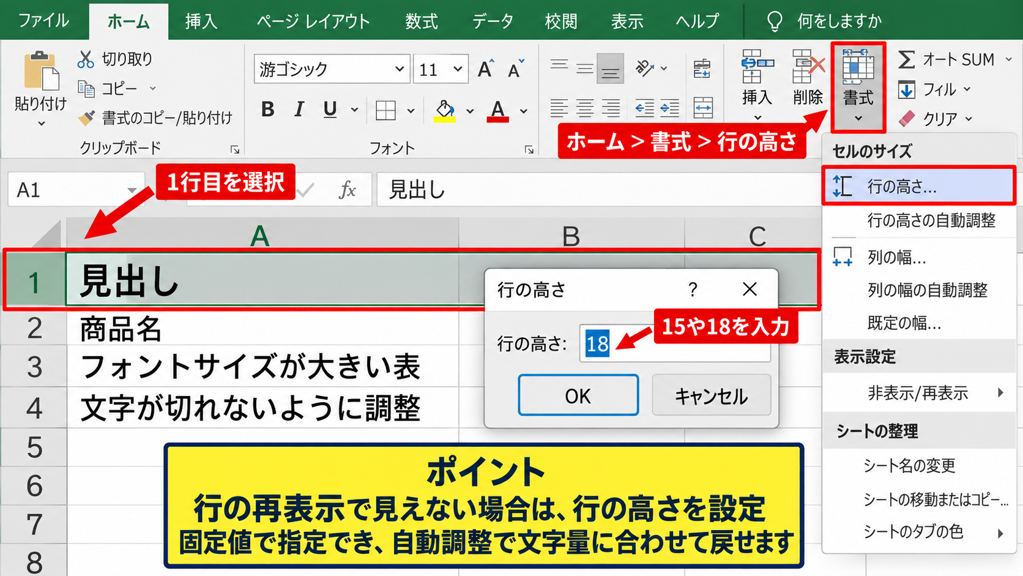Click the Insert Function fx icon
The width and height of the screenshot is (1023, 576).
point(348,190)
